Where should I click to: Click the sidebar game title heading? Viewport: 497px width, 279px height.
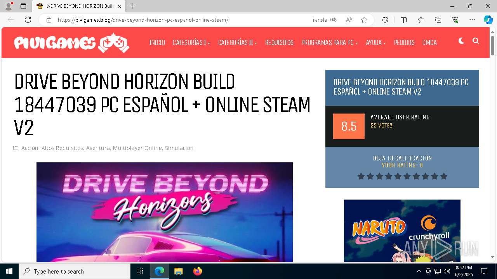coord(401,87)
